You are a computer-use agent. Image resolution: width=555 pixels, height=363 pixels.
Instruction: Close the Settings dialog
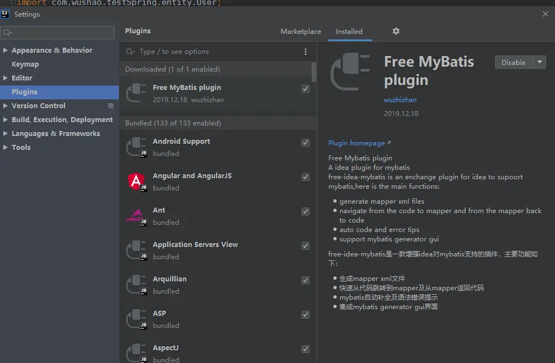(x=546, y=14)
